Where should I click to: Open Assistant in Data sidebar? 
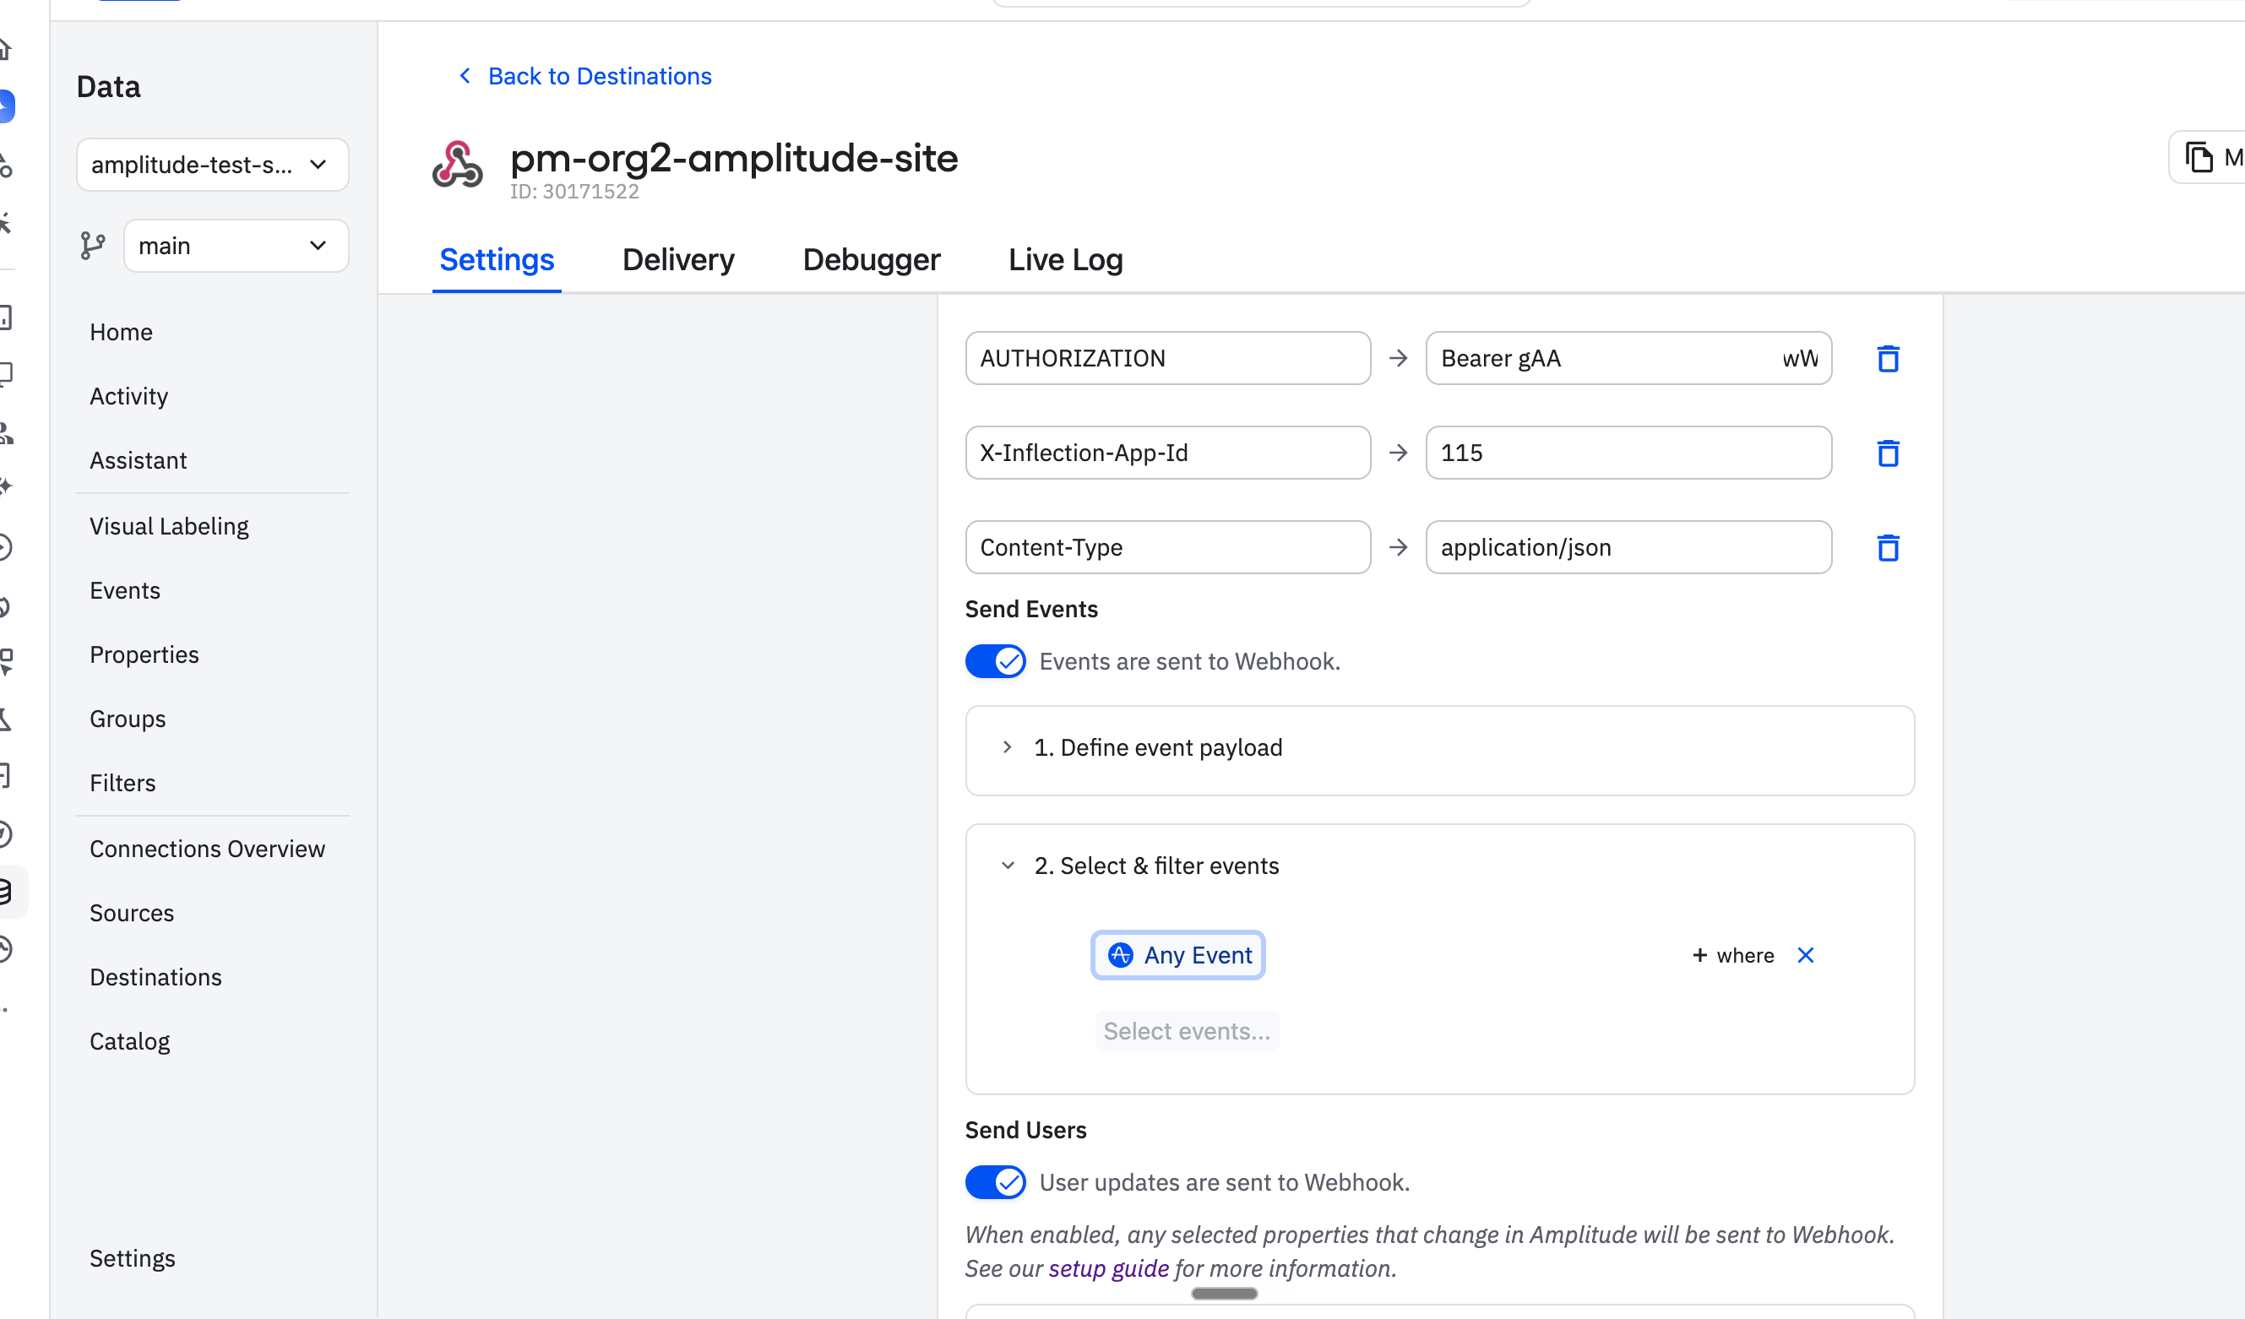pyautogui.click(x=138, y=460)
